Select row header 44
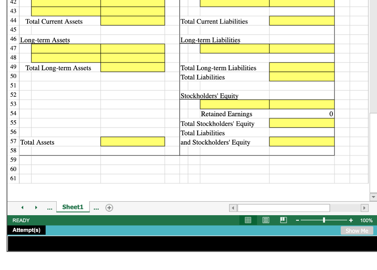 tap(13, 21)
